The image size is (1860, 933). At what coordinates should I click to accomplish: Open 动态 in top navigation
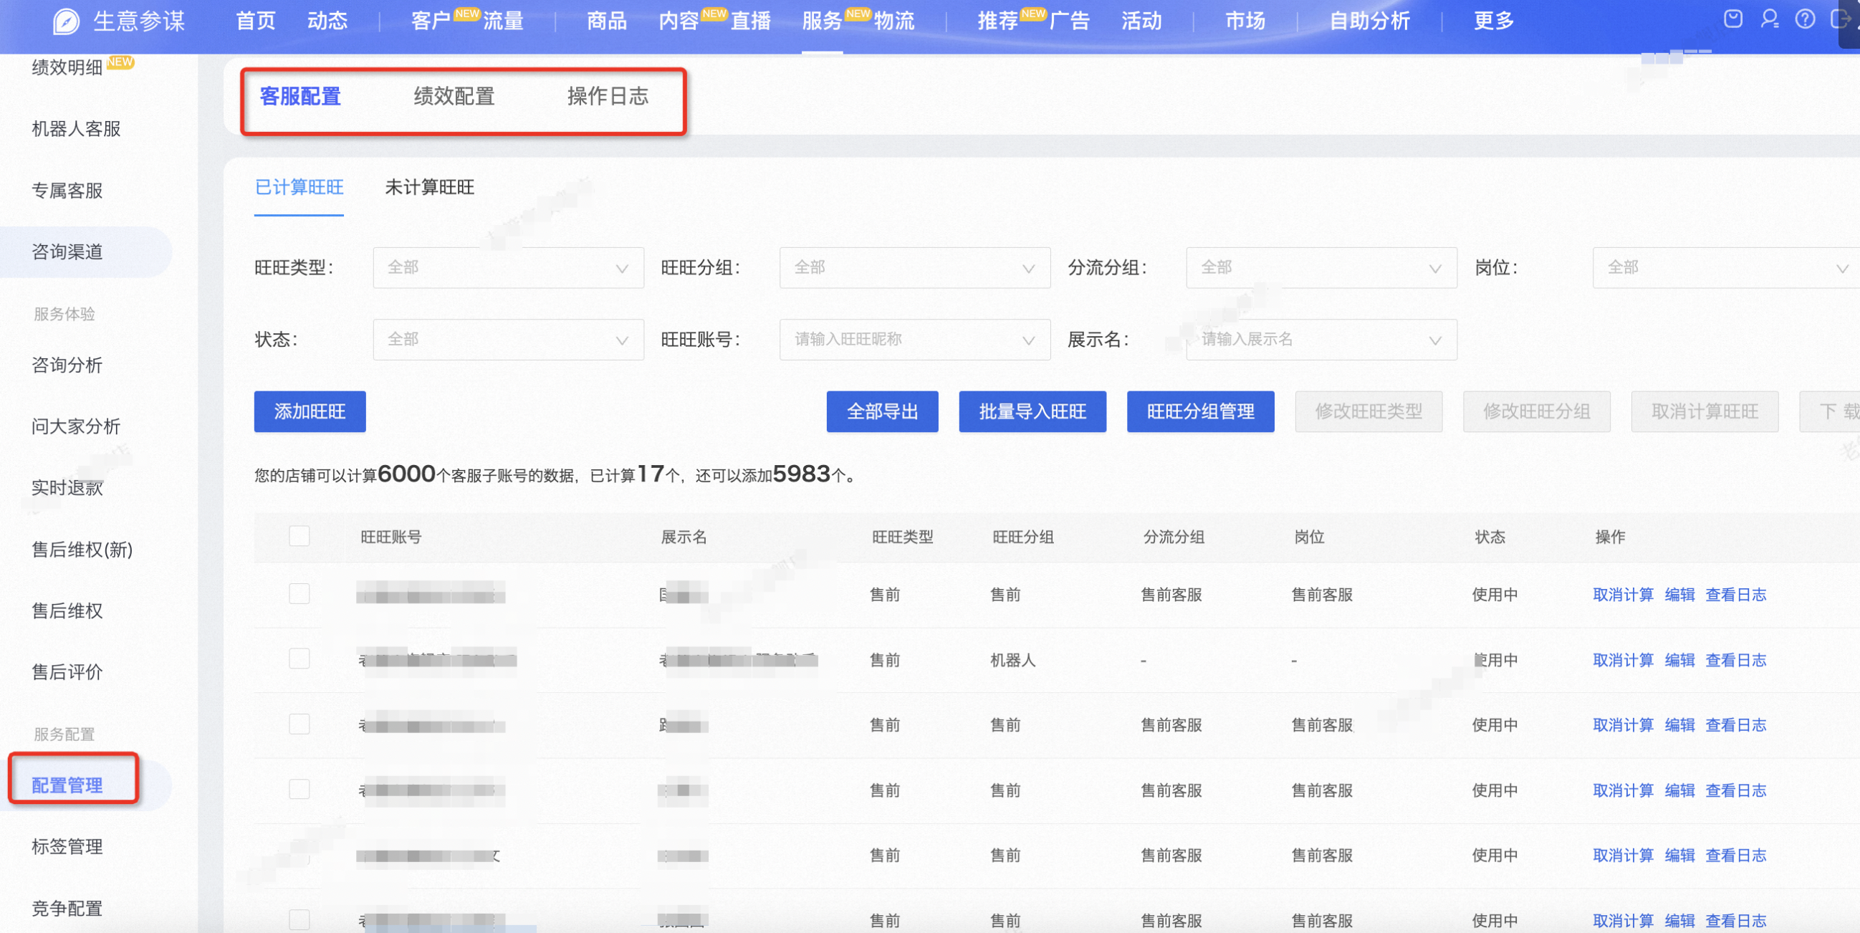tap(328, 21)
